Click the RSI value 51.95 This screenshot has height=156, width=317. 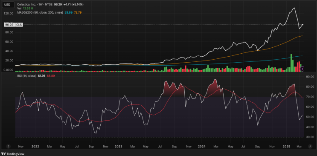pyautogui.click(x=41, y=76)
